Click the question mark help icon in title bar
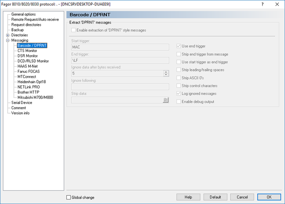This screenshot has height=204, width=285. pyautogui.click(x=262, y=4)
